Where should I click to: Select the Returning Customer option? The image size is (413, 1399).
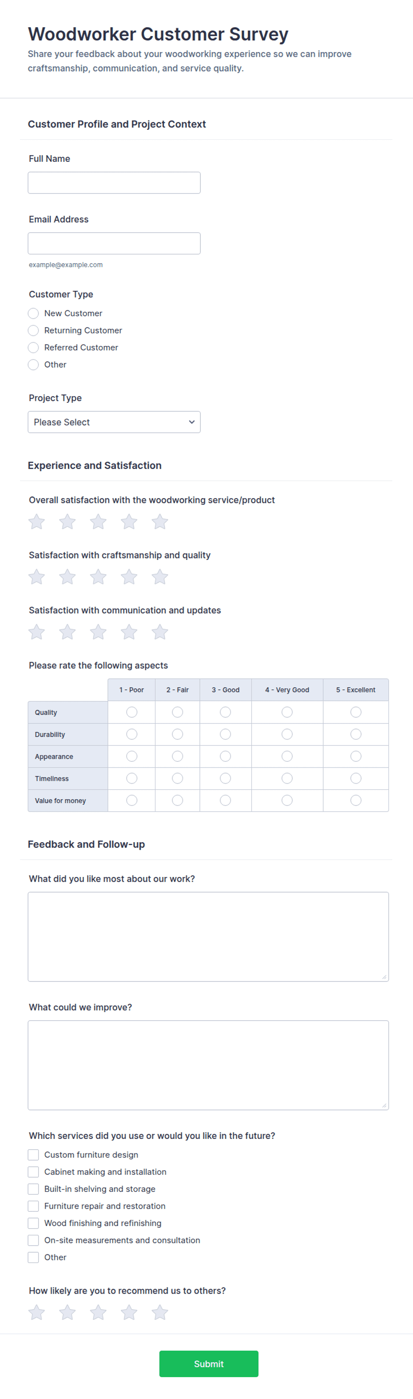pyautogui.click(x=33, y=330)
